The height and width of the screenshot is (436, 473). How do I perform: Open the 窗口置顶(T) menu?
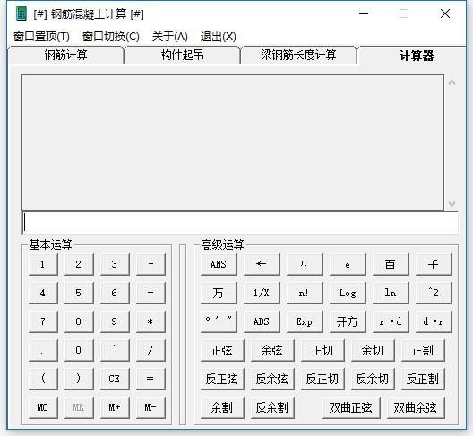coord(41,37)
